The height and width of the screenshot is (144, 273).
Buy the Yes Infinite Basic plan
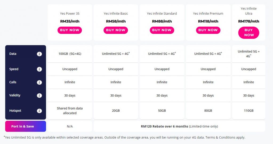click(x=116, y=30)
